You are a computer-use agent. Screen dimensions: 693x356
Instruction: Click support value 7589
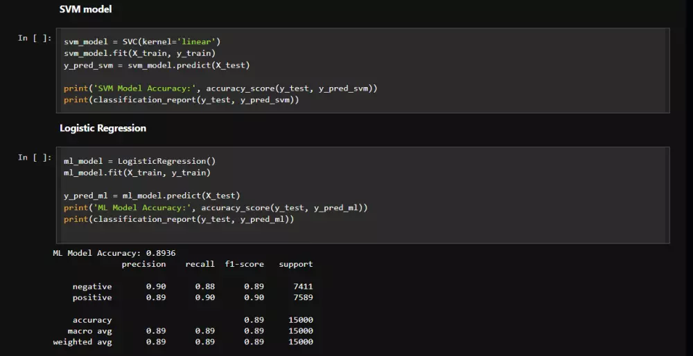click(x=304, y=297)
